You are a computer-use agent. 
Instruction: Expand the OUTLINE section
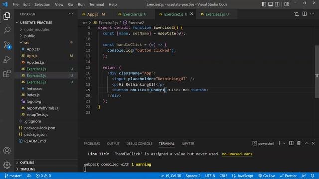pos(46,163)
